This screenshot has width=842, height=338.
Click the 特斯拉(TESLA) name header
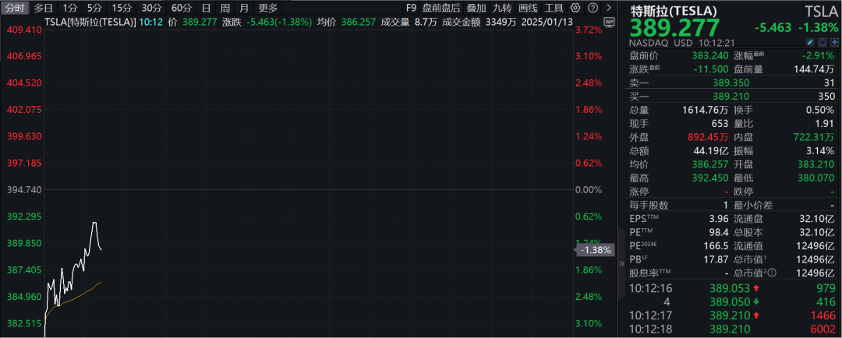[674, 10]
